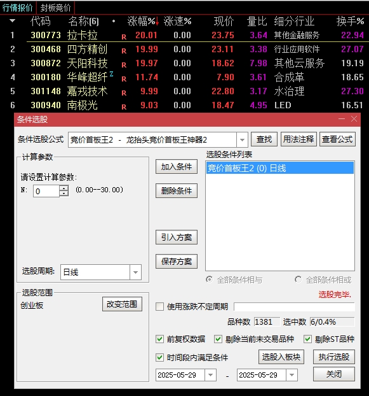The image size is (369, 396).
Task: Click the 用法注释 button
Action: 299,139
